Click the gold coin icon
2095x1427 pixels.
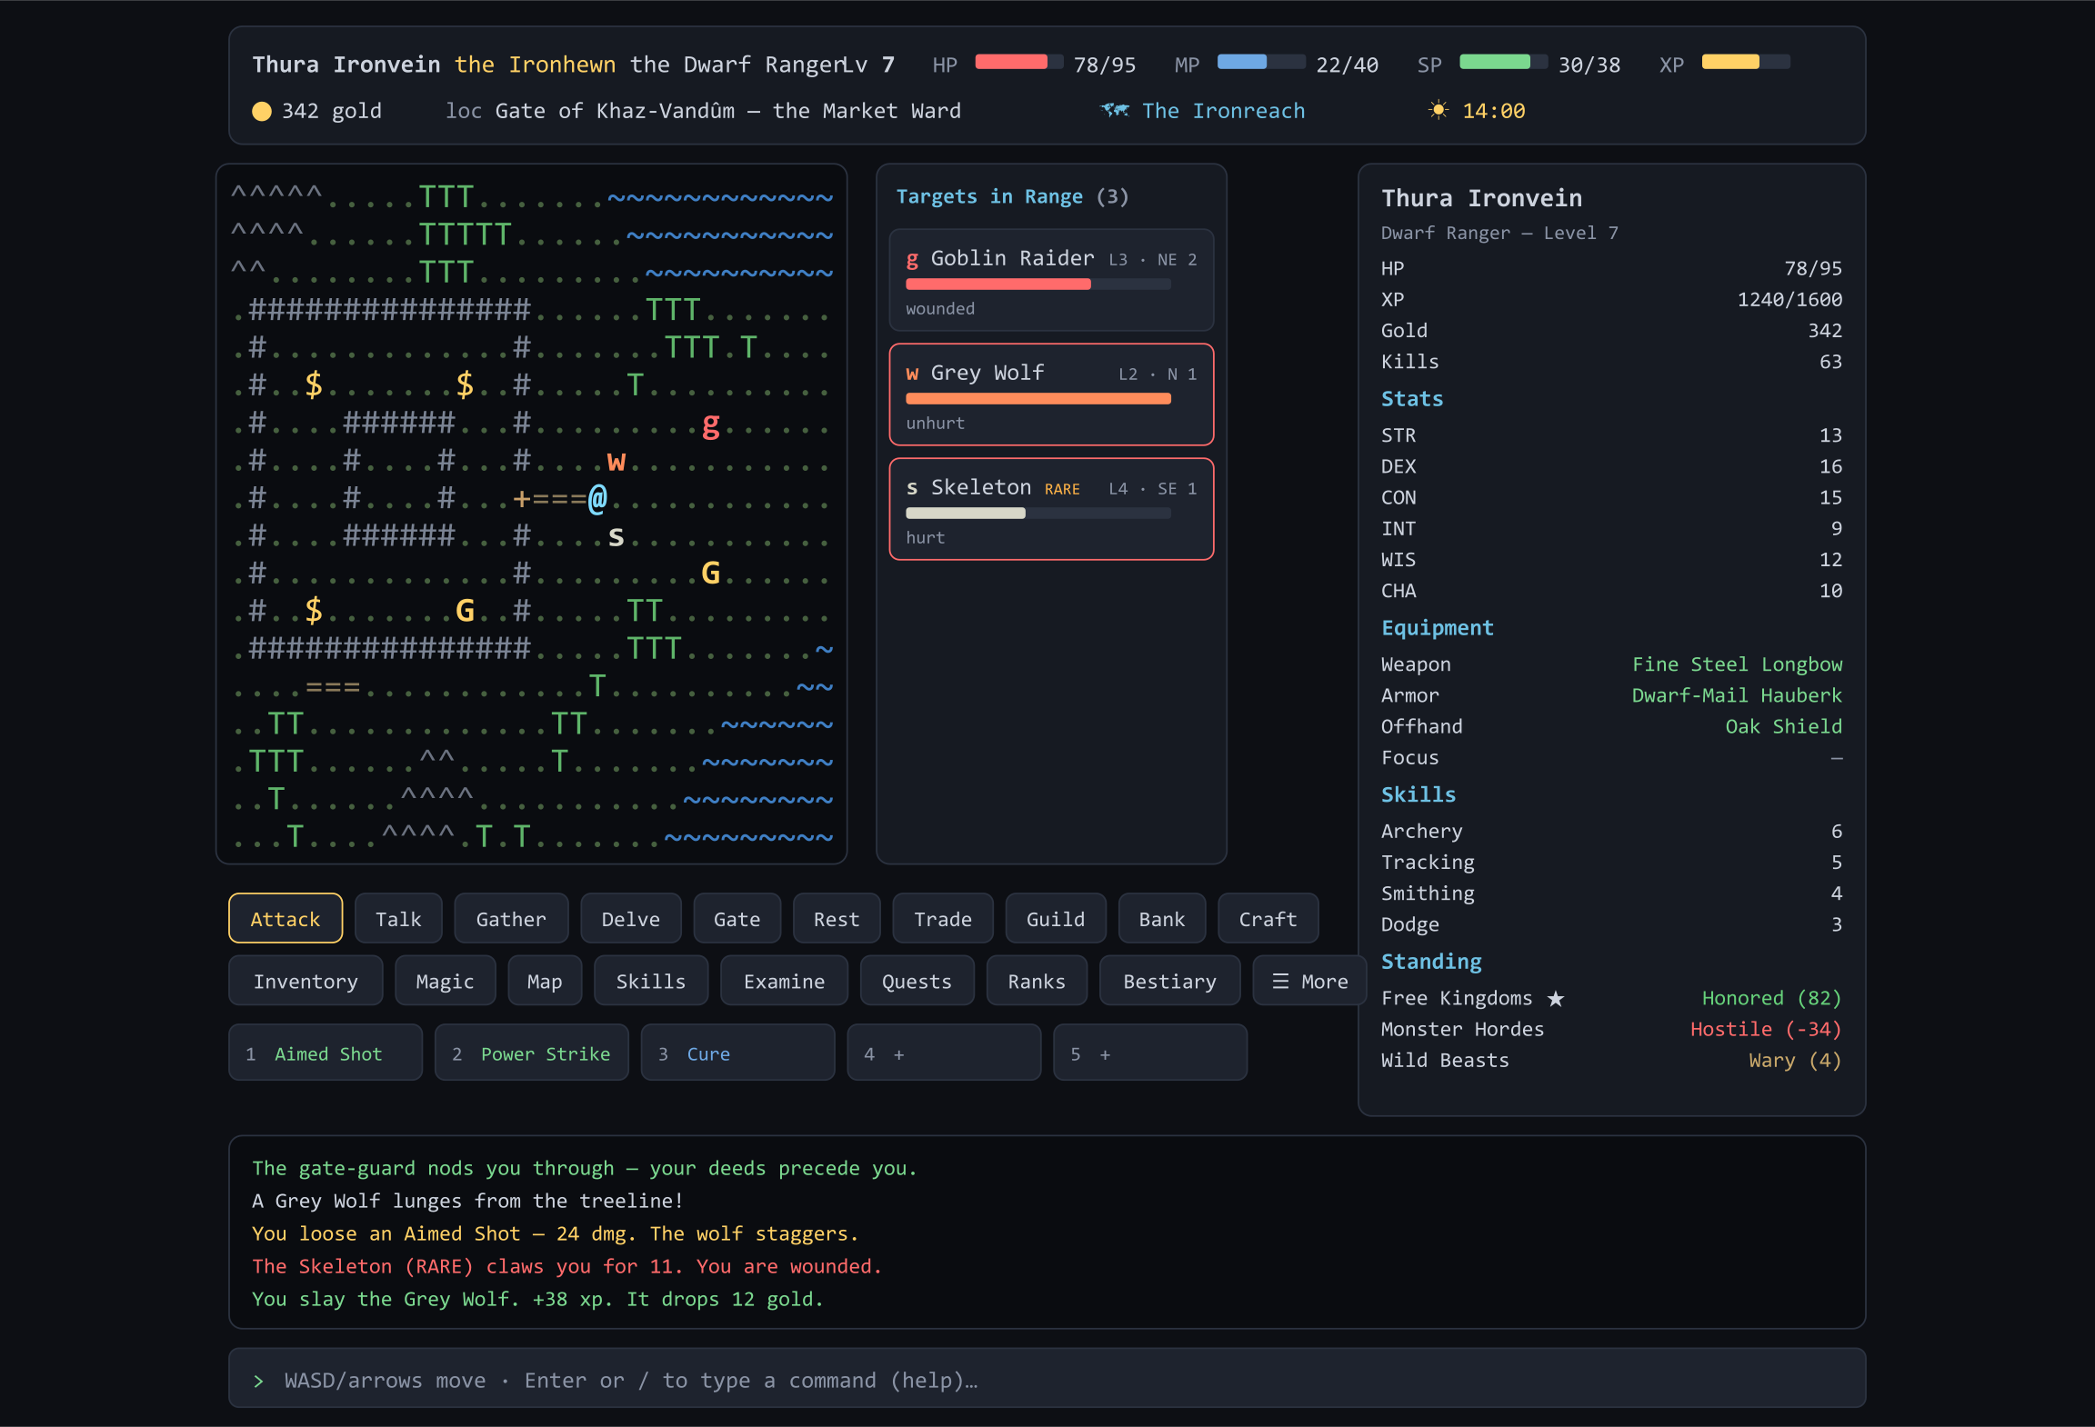[x=262, y=111]
